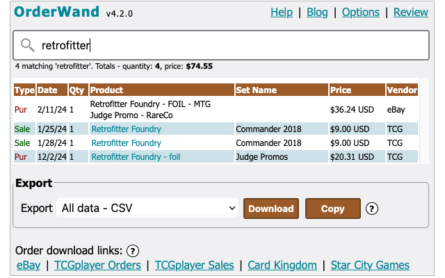Image resolution: width=445 pixels, height=278 pixels.
Task: Sort table by the Price column header
Action: click(341, 90)
